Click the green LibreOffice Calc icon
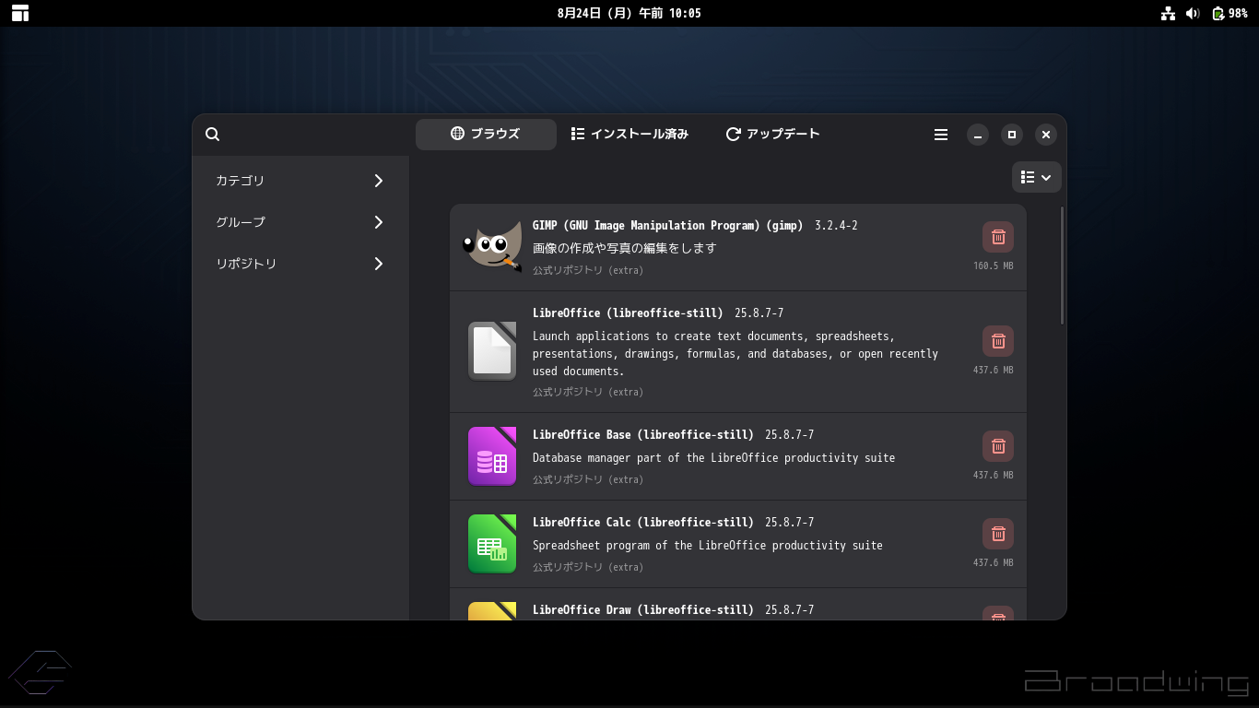Viewport: 1259px width, 708px height. click(492, 544)
